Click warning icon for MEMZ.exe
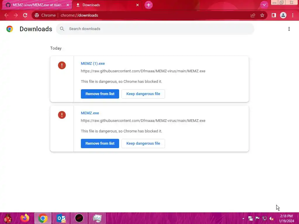The height and width of the screenshot is (224, 299). (62, 115)
